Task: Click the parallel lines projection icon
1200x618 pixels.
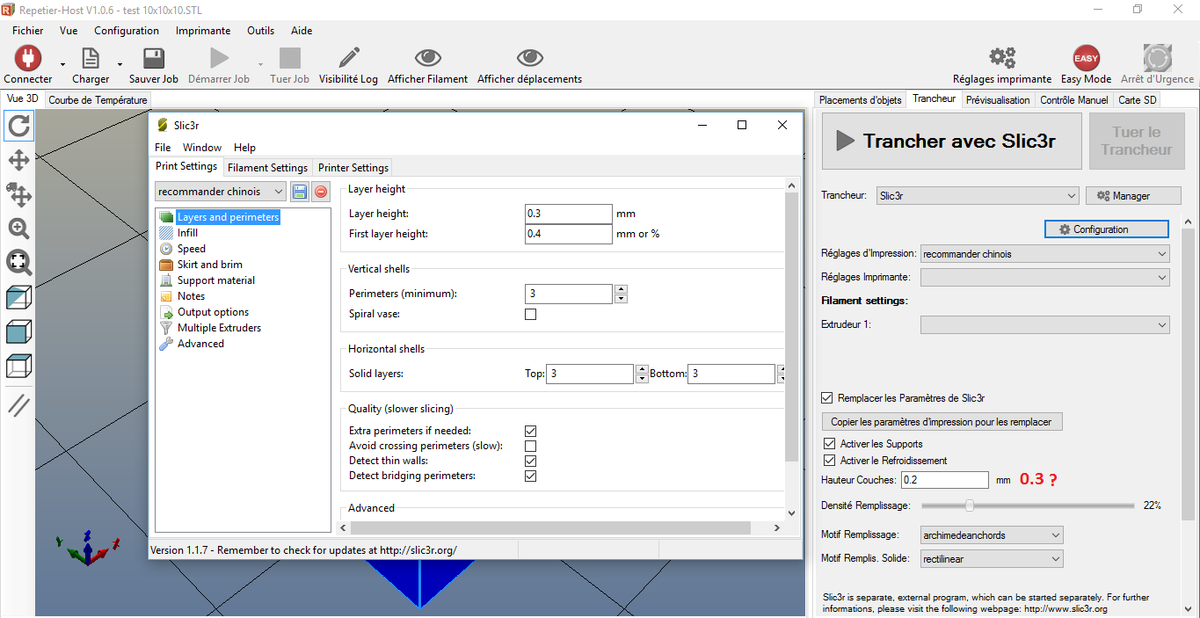Action: (x=18, y=405)
